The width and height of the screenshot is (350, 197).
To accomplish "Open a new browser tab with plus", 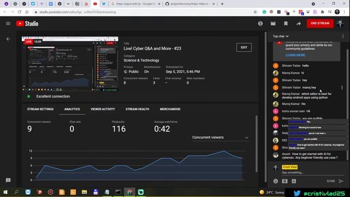I will 222,4.
